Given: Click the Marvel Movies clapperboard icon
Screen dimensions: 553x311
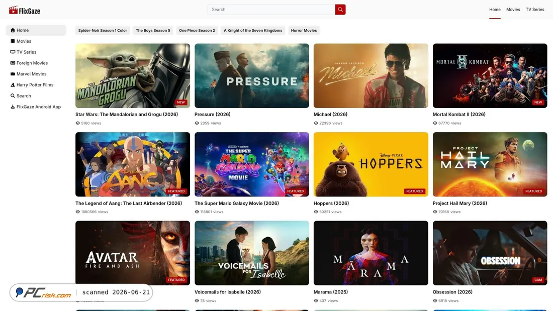Looking at the screenshot, I should coord(13,74).
